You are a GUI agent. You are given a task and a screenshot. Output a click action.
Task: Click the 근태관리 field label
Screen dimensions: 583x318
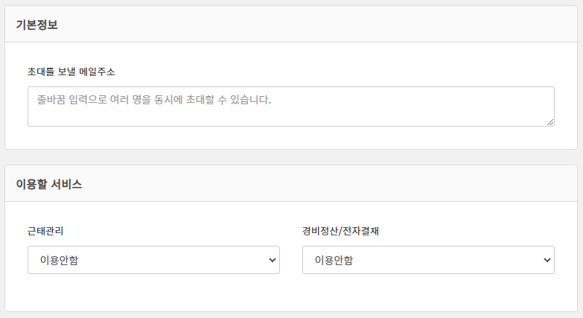click(x=45, y=231)
